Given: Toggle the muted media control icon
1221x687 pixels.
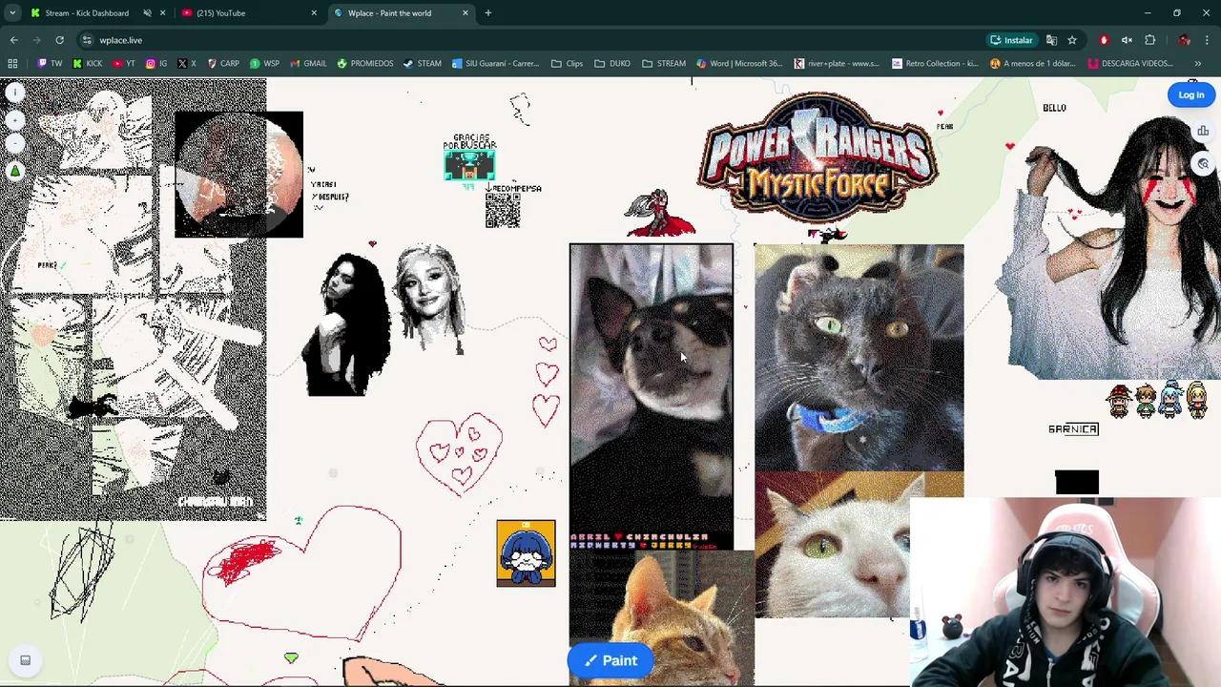Looking at the screenshot, I should click(1127, 40).
